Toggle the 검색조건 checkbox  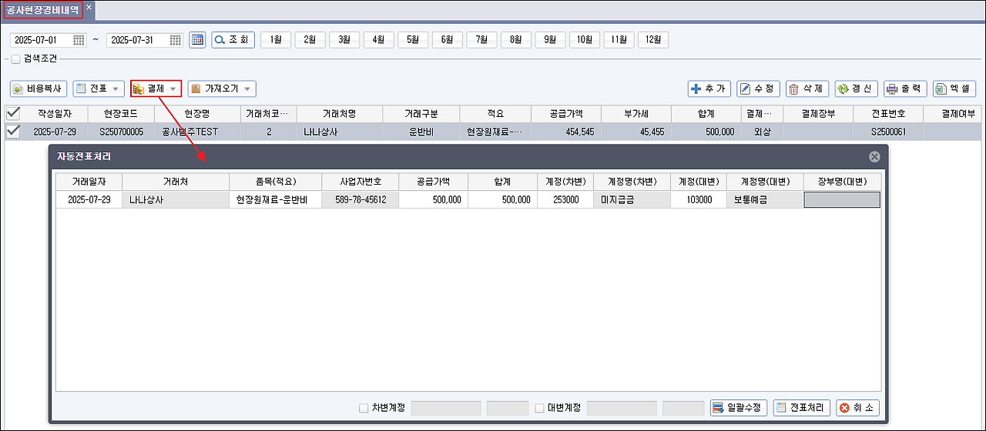(15, 58)
